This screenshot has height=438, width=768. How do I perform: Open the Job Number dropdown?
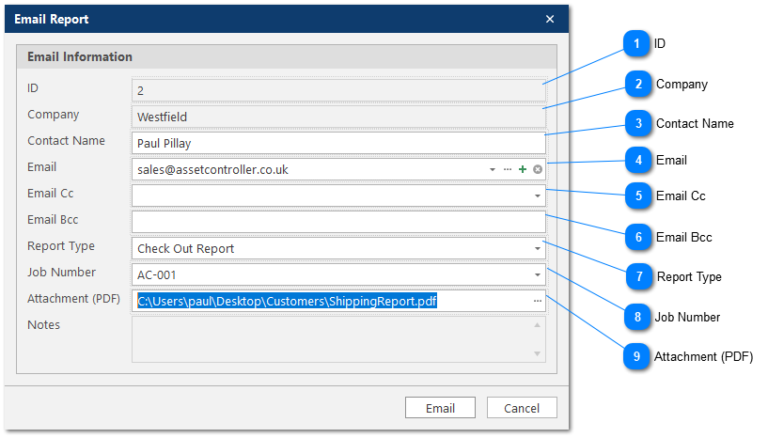tap(538, 274)
